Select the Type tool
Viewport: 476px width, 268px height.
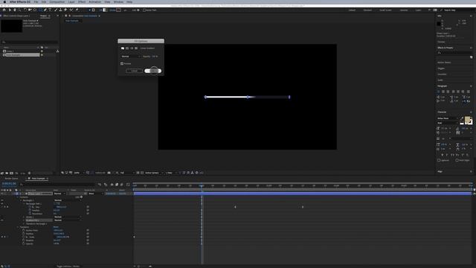(50, 10)
